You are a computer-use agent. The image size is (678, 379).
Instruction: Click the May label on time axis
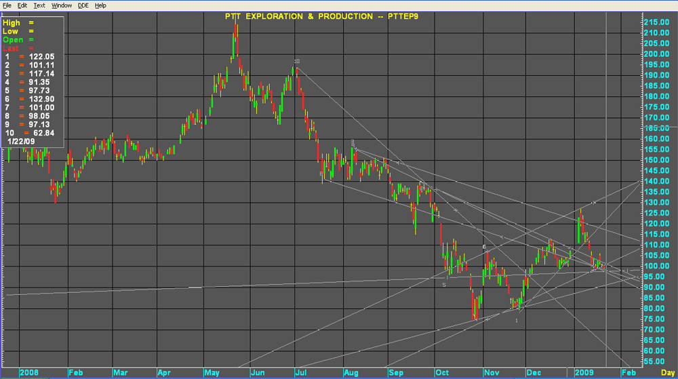[x=212, y=372]
